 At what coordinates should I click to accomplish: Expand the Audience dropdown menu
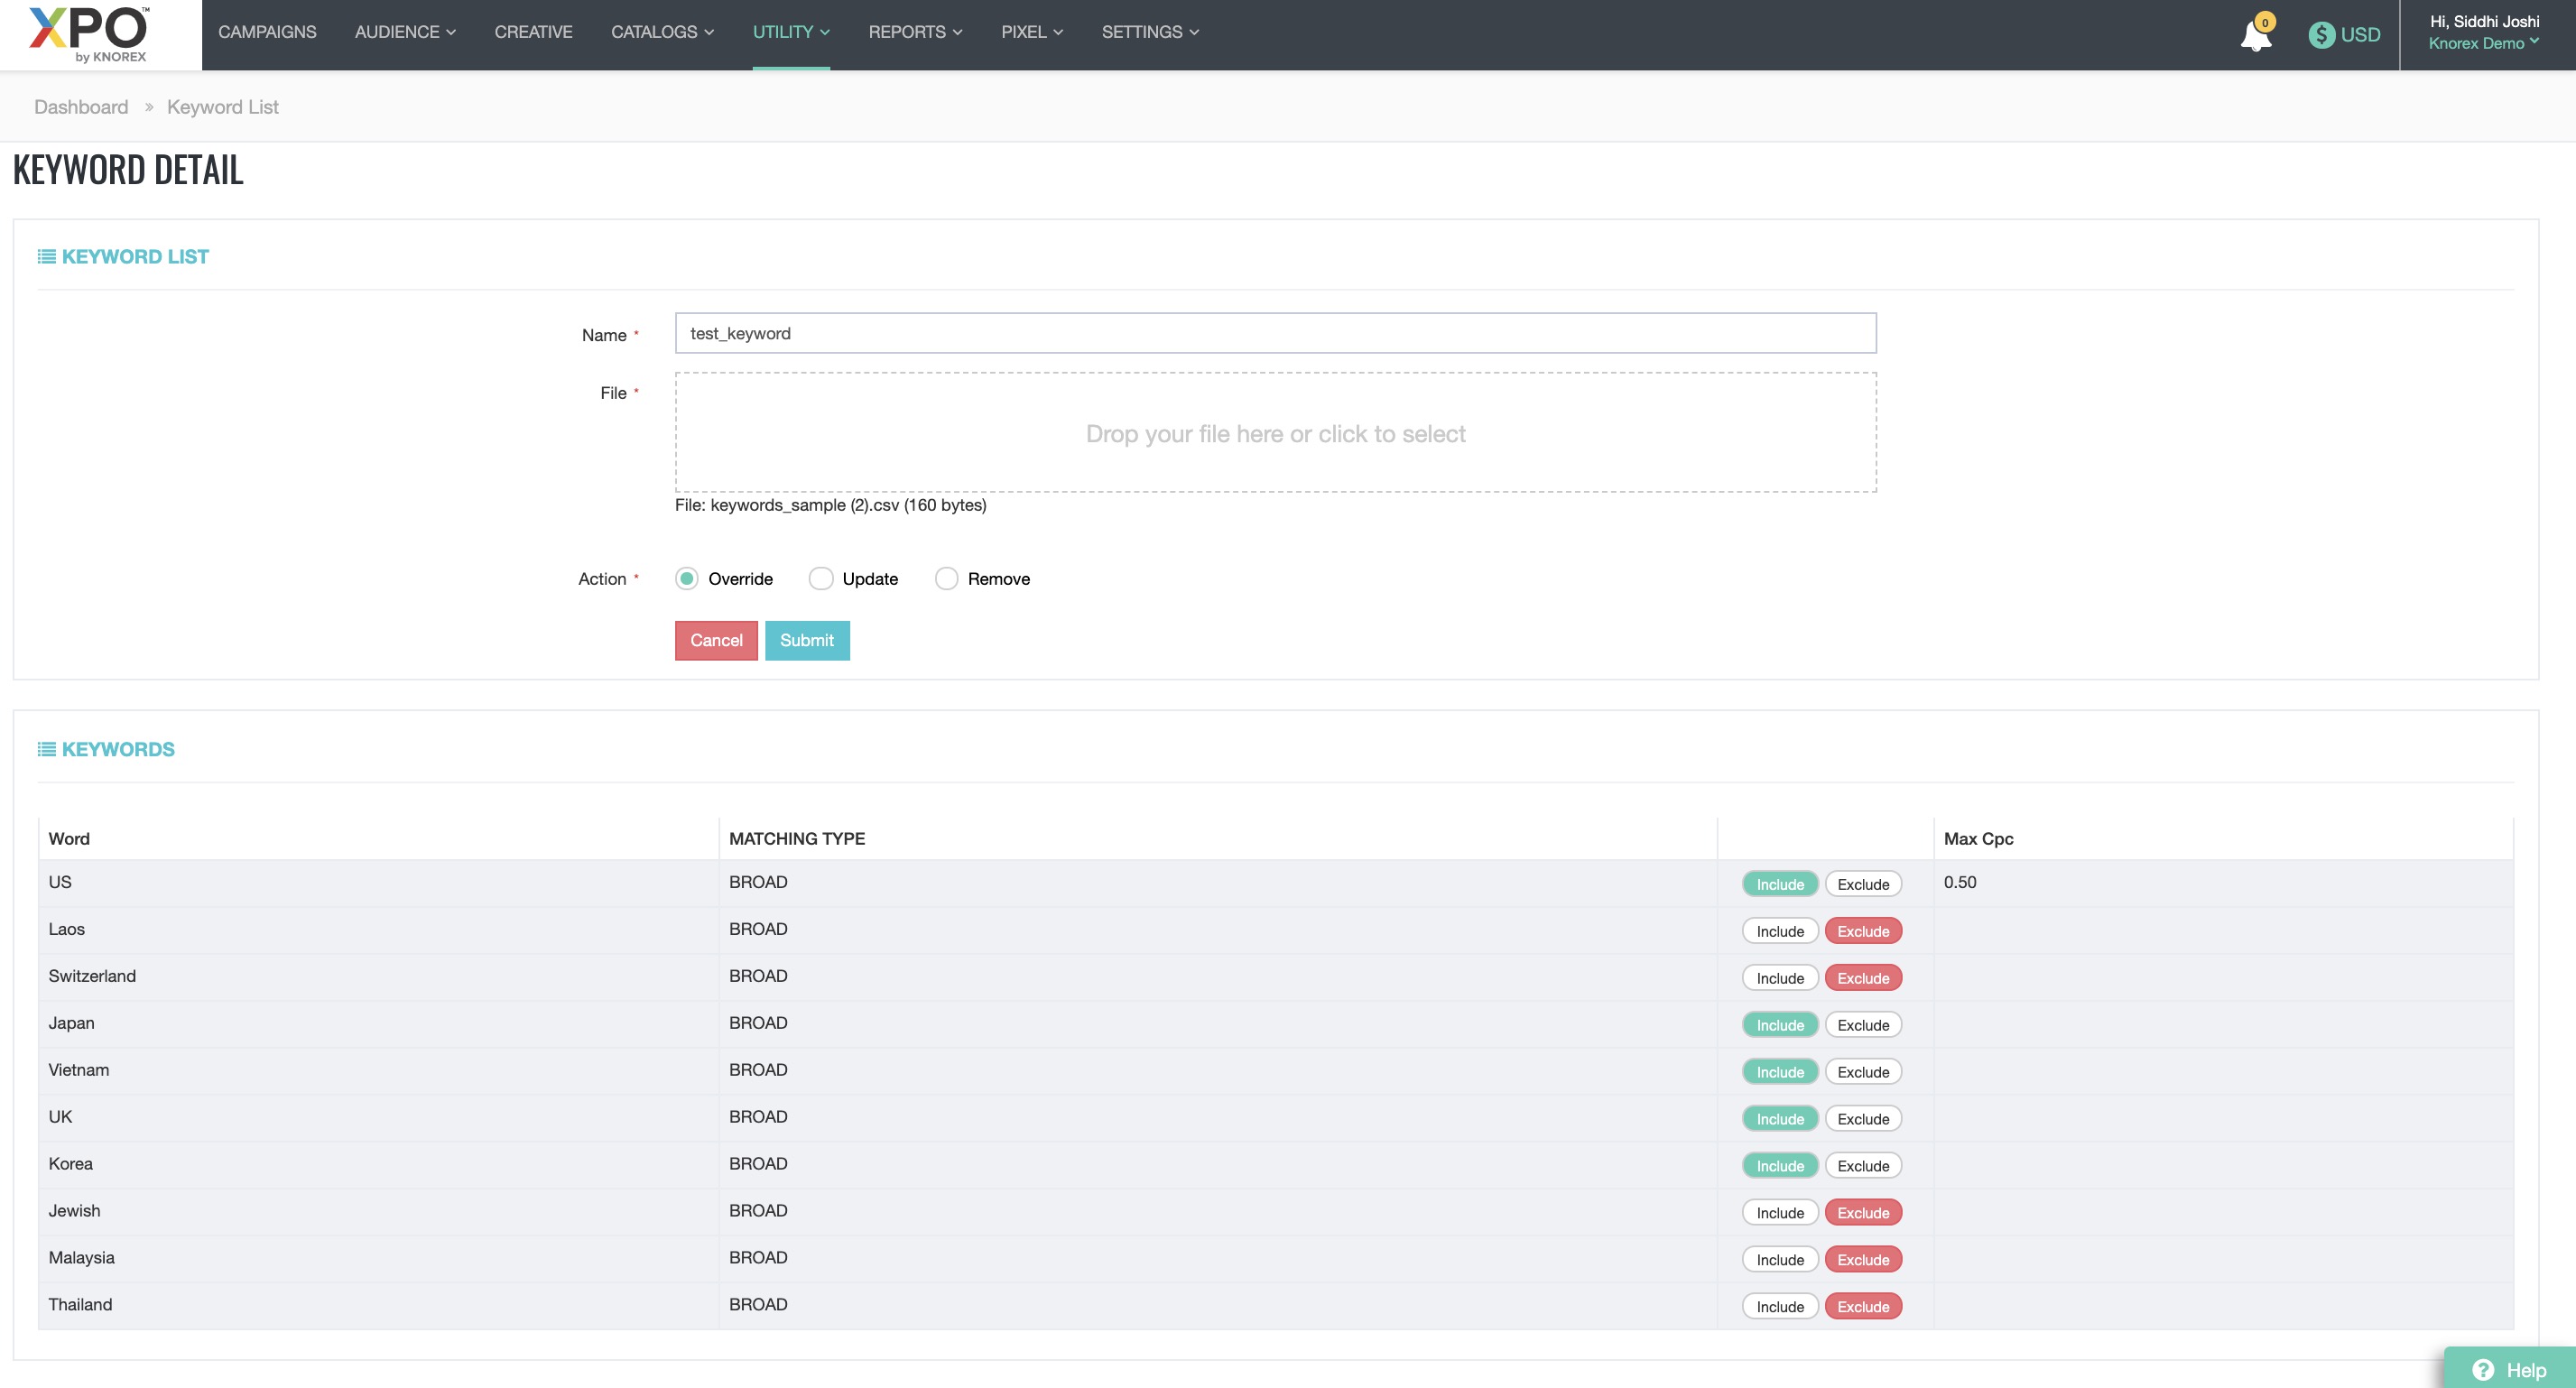tap(405, 32)
